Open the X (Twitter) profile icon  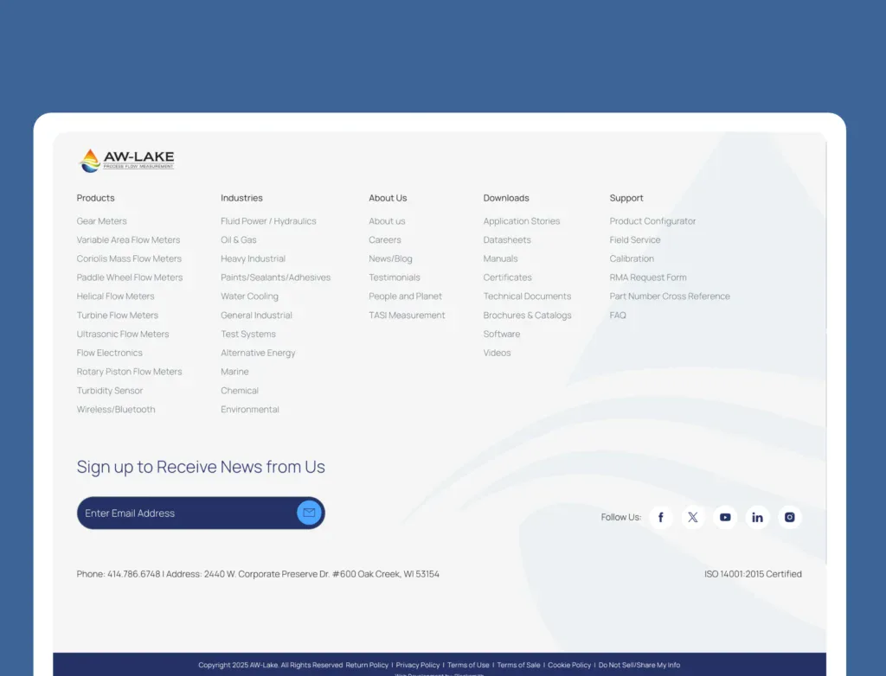(x=692, y=518)
